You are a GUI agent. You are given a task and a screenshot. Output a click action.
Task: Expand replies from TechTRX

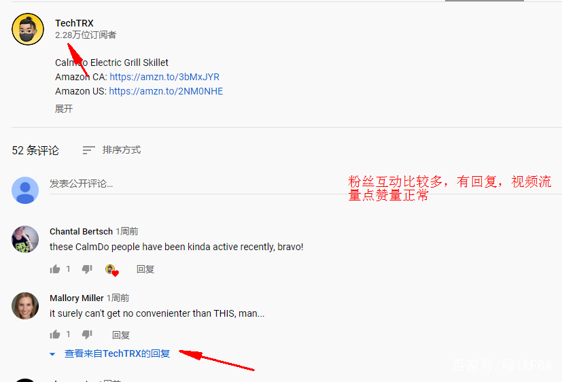click(x=110, y=353)
